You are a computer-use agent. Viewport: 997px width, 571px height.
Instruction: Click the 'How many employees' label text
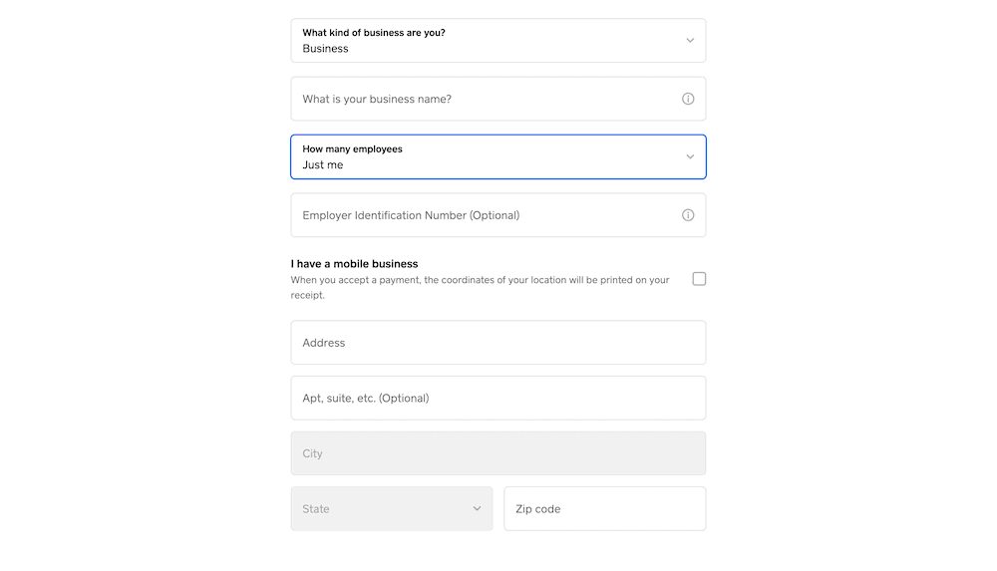(352, 149)
